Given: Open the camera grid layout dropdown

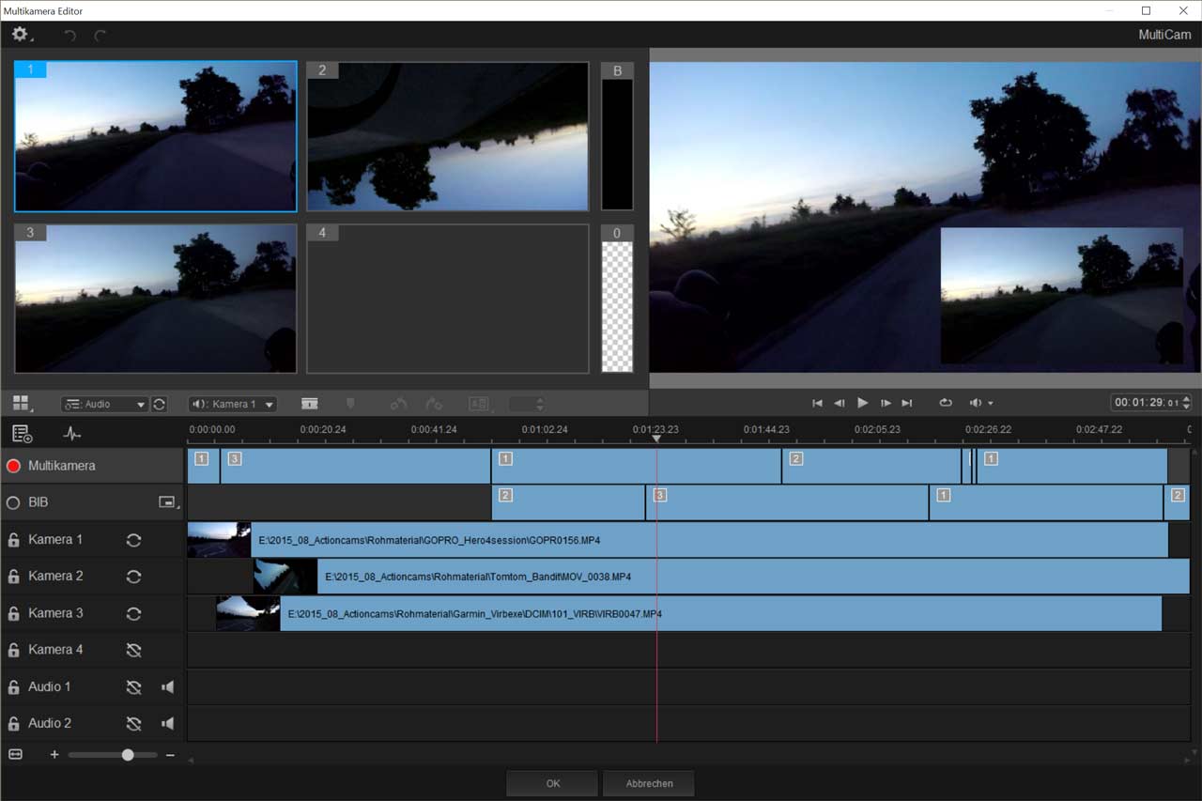Looking at the screenshot, I should [x=21, y=404].
